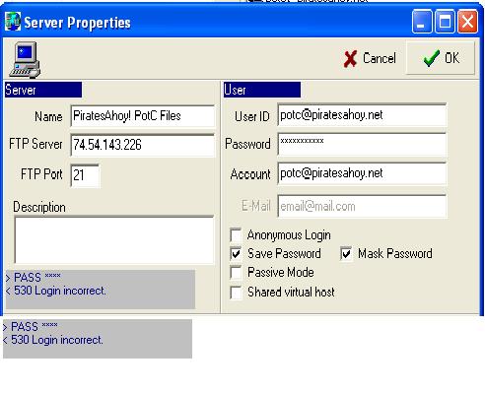Click the Account label
485x393 pixels.
pyautogui.click(x=250, y=174)
